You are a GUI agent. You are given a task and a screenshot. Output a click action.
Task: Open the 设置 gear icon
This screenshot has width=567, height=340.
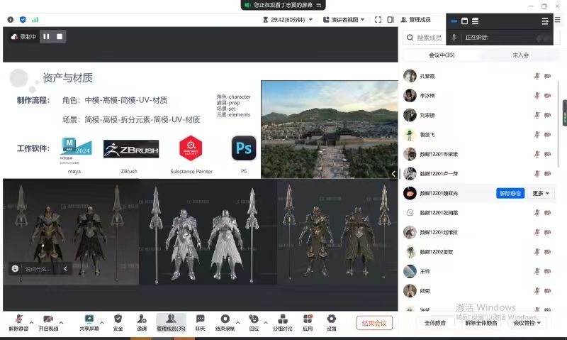(331, 319)
